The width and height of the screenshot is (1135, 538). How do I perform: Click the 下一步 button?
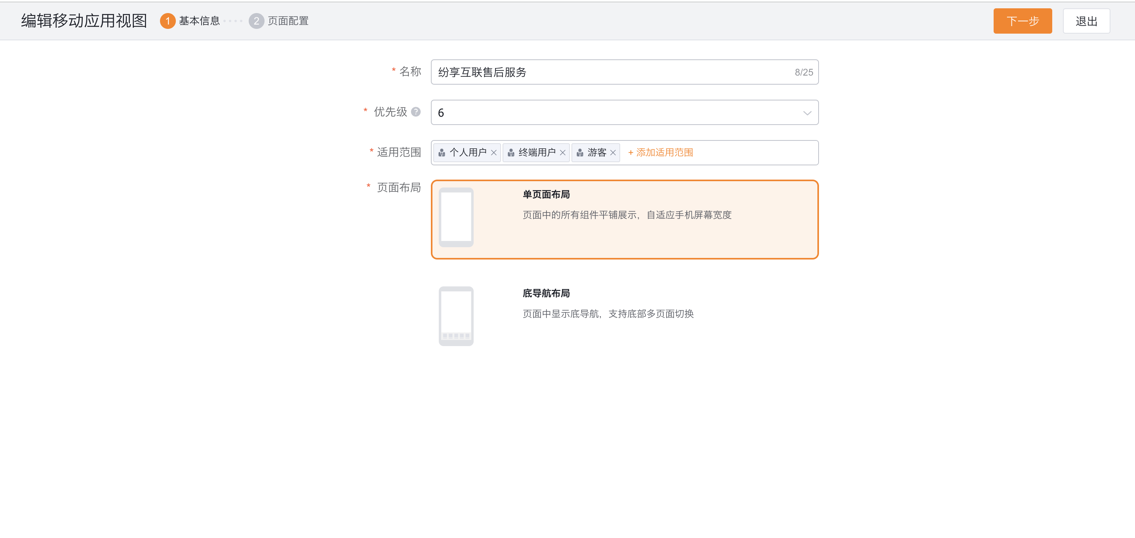point(1022,21)
